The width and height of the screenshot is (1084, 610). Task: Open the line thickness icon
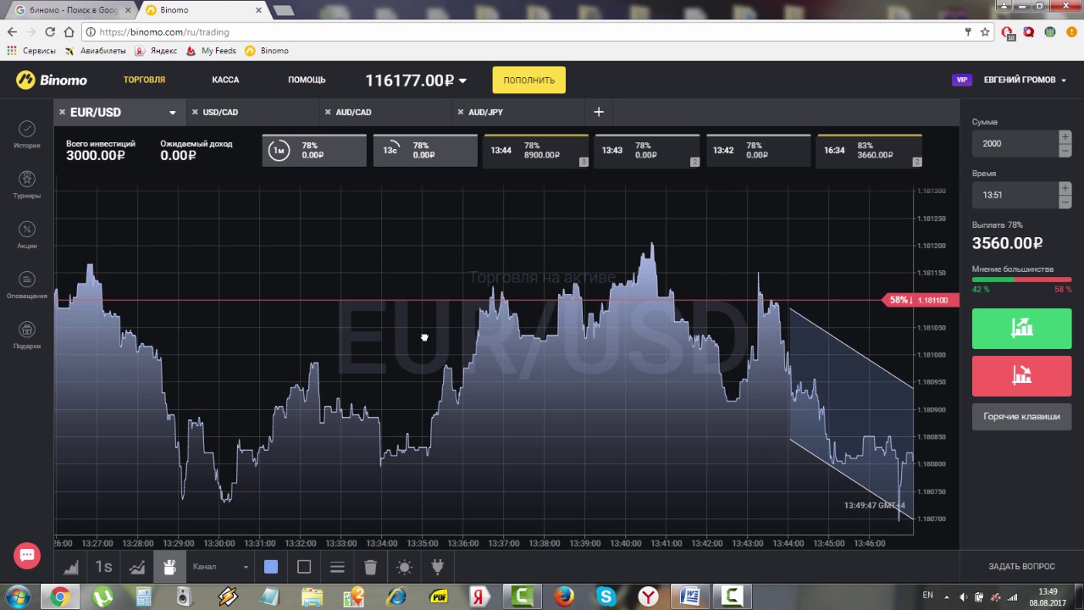(x=337, y=567)
